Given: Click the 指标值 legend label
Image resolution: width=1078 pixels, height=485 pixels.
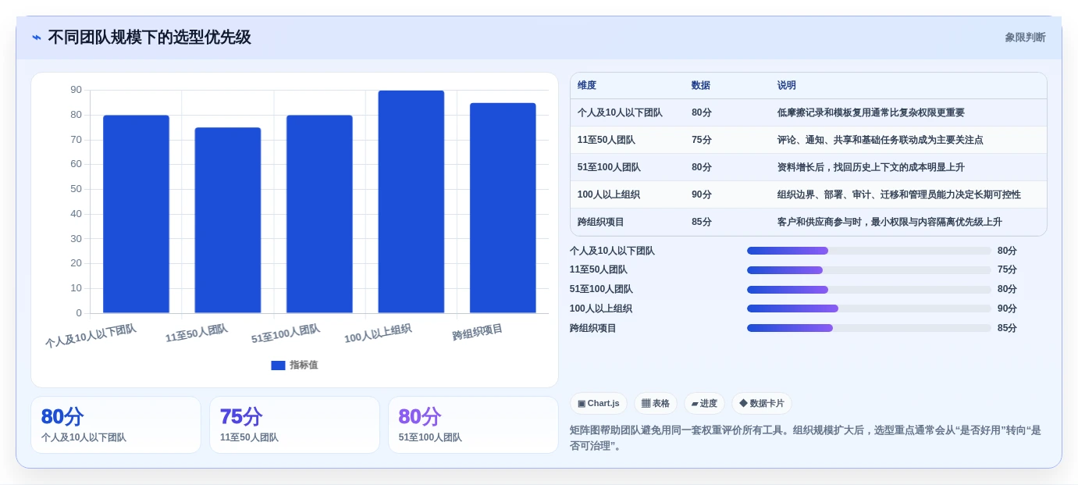Looking at the screenshot, I should 304,365.
